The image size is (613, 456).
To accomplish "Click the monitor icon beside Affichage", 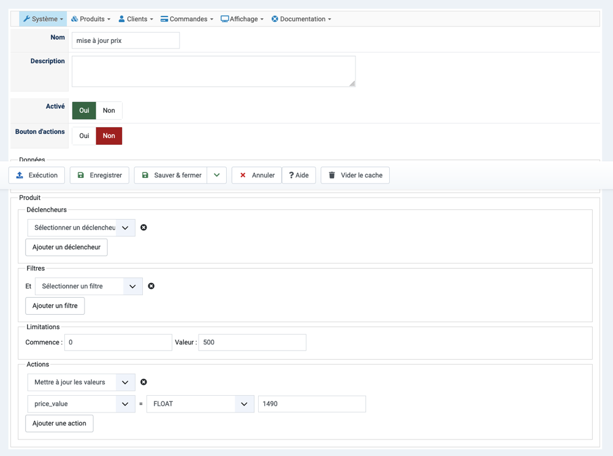I will pyautogui.click(x=225, y=19).
